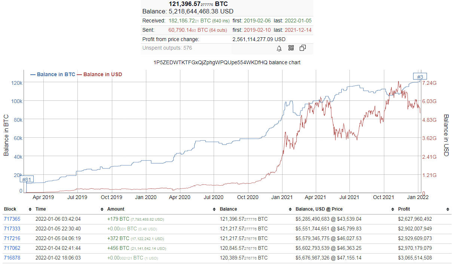Viewport: 455px width, 264px height.
Task: Sort table by Amount column arrows
Action: point(214,209)
